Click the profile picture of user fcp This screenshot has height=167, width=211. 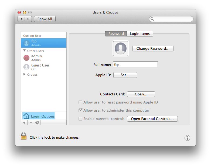coord(120,48)
